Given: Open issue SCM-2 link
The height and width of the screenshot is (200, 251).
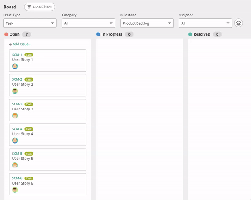Looking at the screenshot, I should click(x=17, y=79).
